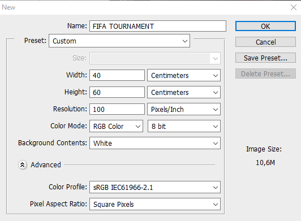The height and width of the screenshot is (221, 301).
Task: Click the Cancel button
Action: point(265,42)
